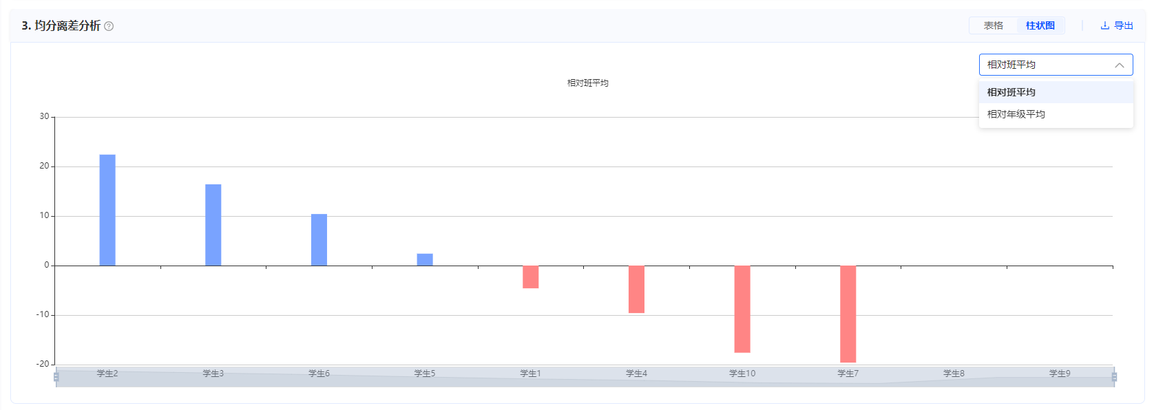The width and height of the screenshot is (1154, 410).
Task: Click the red bar for 学生1
Action: tap(531, 277)
